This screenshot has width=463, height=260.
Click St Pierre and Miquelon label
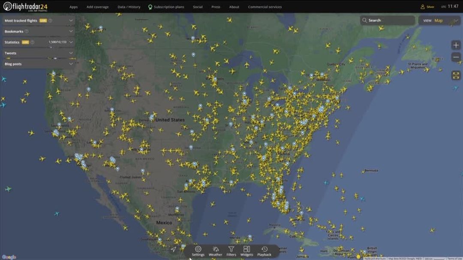click(418, 65)
